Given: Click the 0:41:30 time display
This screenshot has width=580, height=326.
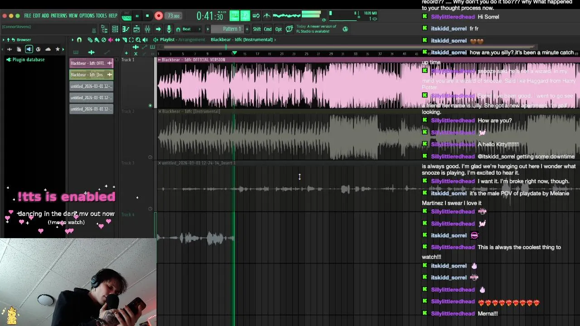Looking at the screenshot, I should (209, 16).
